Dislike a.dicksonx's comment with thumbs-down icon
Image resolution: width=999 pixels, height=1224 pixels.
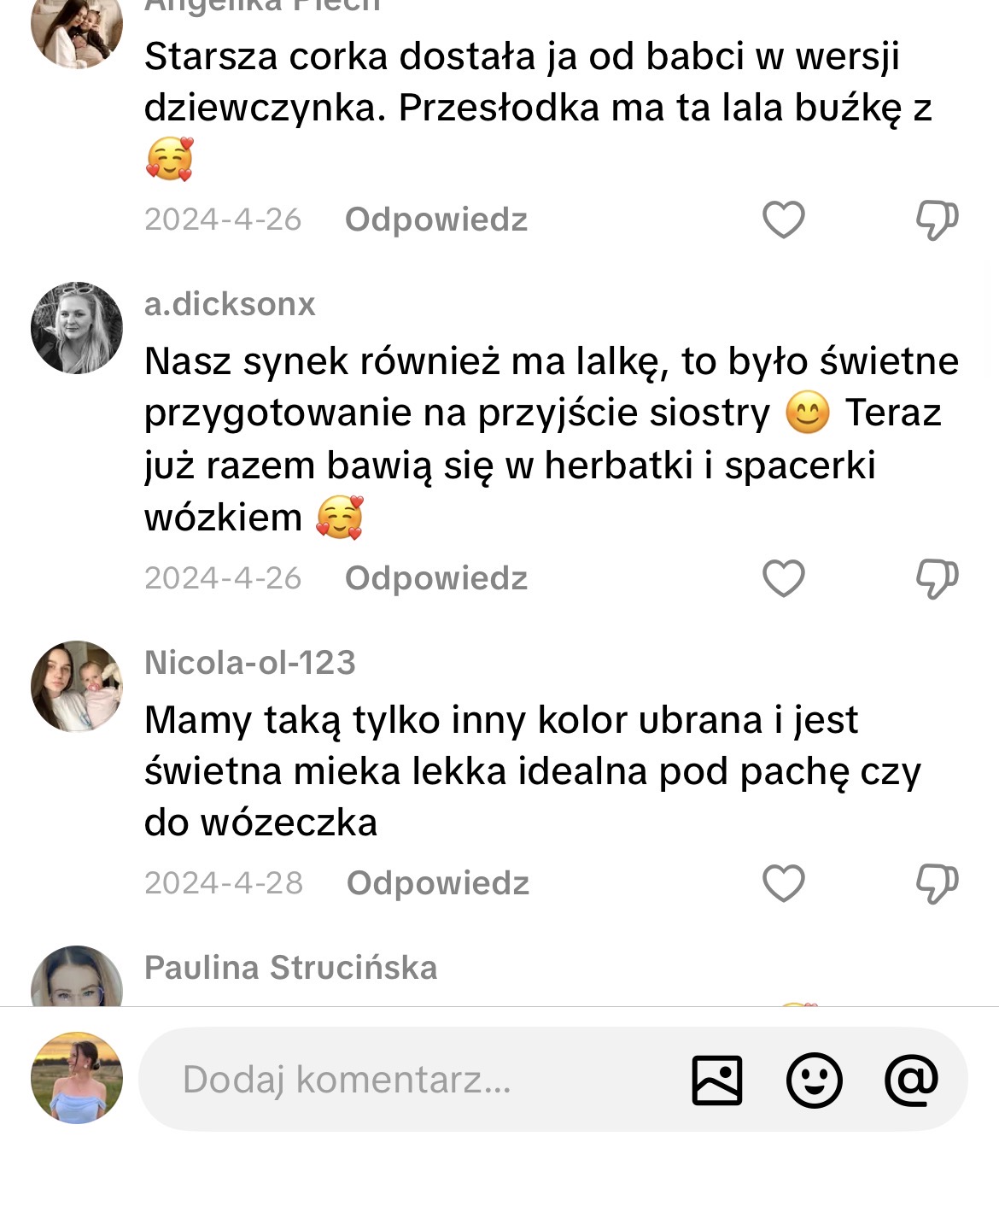tap(937, 579)
